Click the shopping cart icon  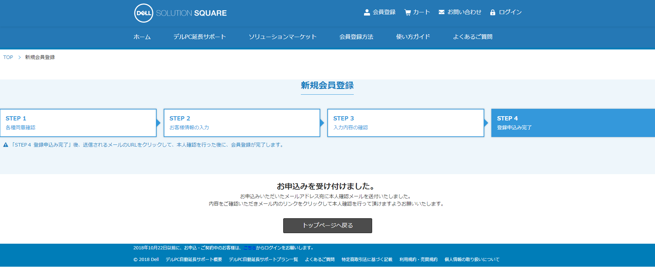[408, 12]
